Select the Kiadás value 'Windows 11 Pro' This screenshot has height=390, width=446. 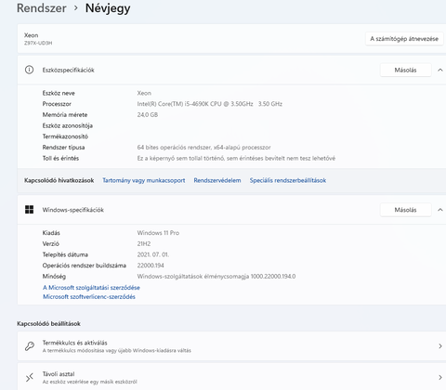click(158, 233)
